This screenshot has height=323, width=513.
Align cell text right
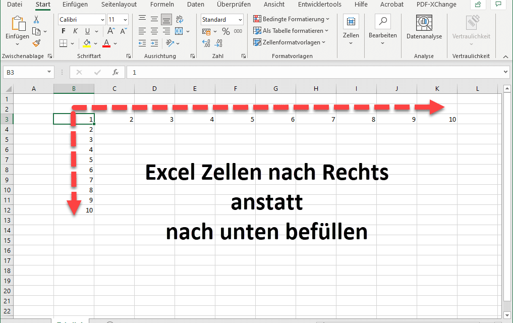click(166, 31)
